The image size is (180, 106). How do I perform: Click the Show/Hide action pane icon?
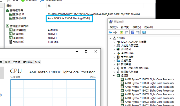click(x=137, y=32)
